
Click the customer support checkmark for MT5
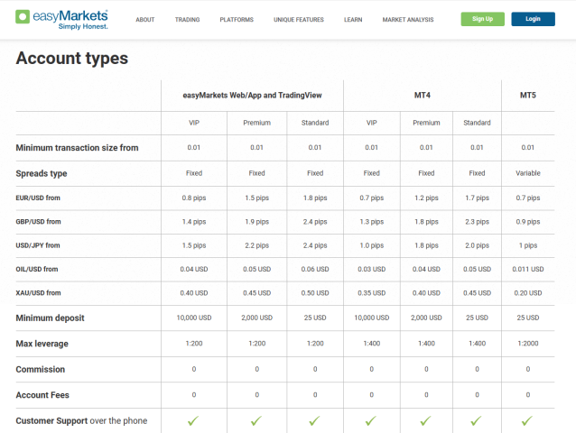point(527,421)
